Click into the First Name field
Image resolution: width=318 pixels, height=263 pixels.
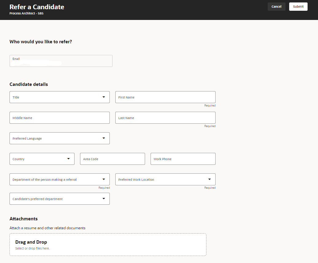pos(165,97)
